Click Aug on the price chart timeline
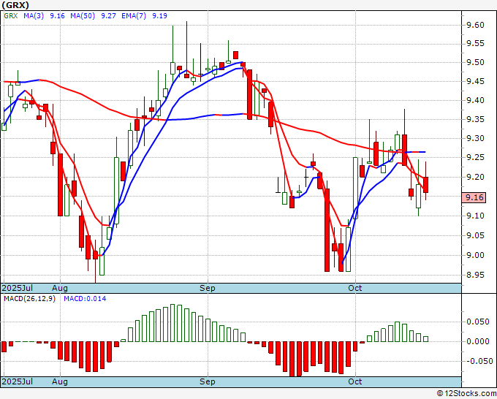Image resolution: width=497 pixels, height=399 pixels. coord(60,288)
